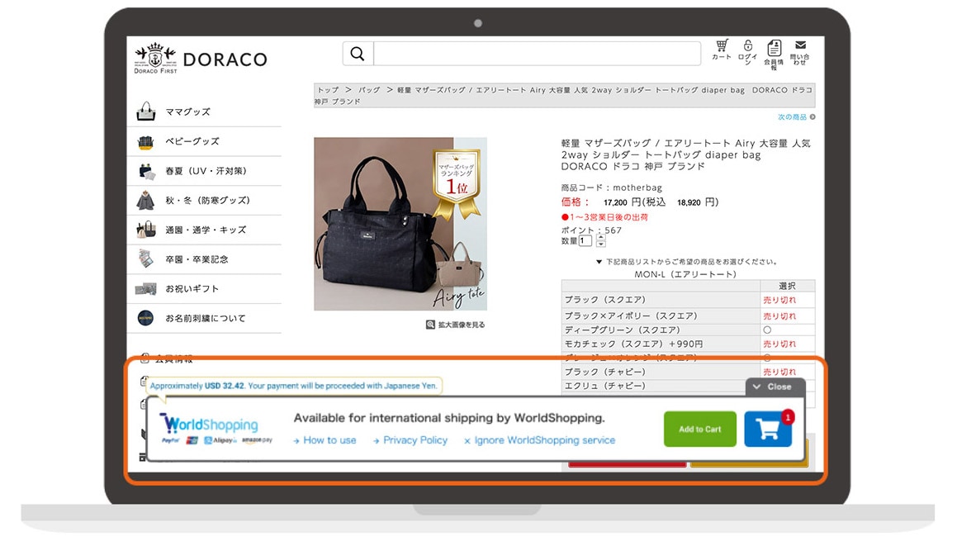Image resolution: width=957 pixels, height=541 pixels.
Task: Open the 通園・通学・キッズ category
Action: click(x=205, y=230)
